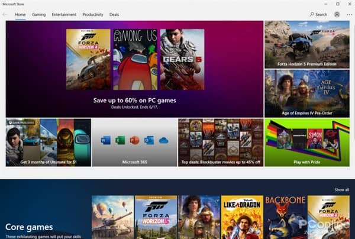Screen dimensions: 355x239
Task: Switch to the Gaming tab
Action: [38, 14]
